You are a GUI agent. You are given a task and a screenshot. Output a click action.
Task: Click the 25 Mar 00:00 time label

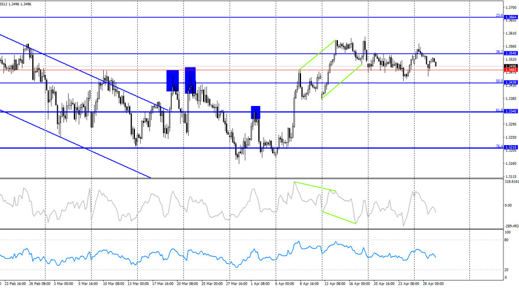coord(212,284)
